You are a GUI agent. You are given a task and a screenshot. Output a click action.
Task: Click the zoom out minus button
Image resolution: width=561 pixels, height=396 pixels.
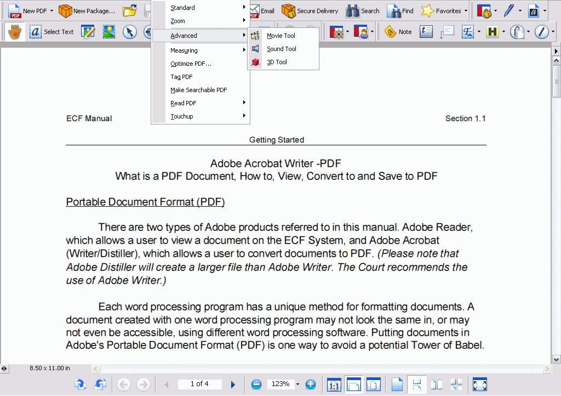coord(256,384)
